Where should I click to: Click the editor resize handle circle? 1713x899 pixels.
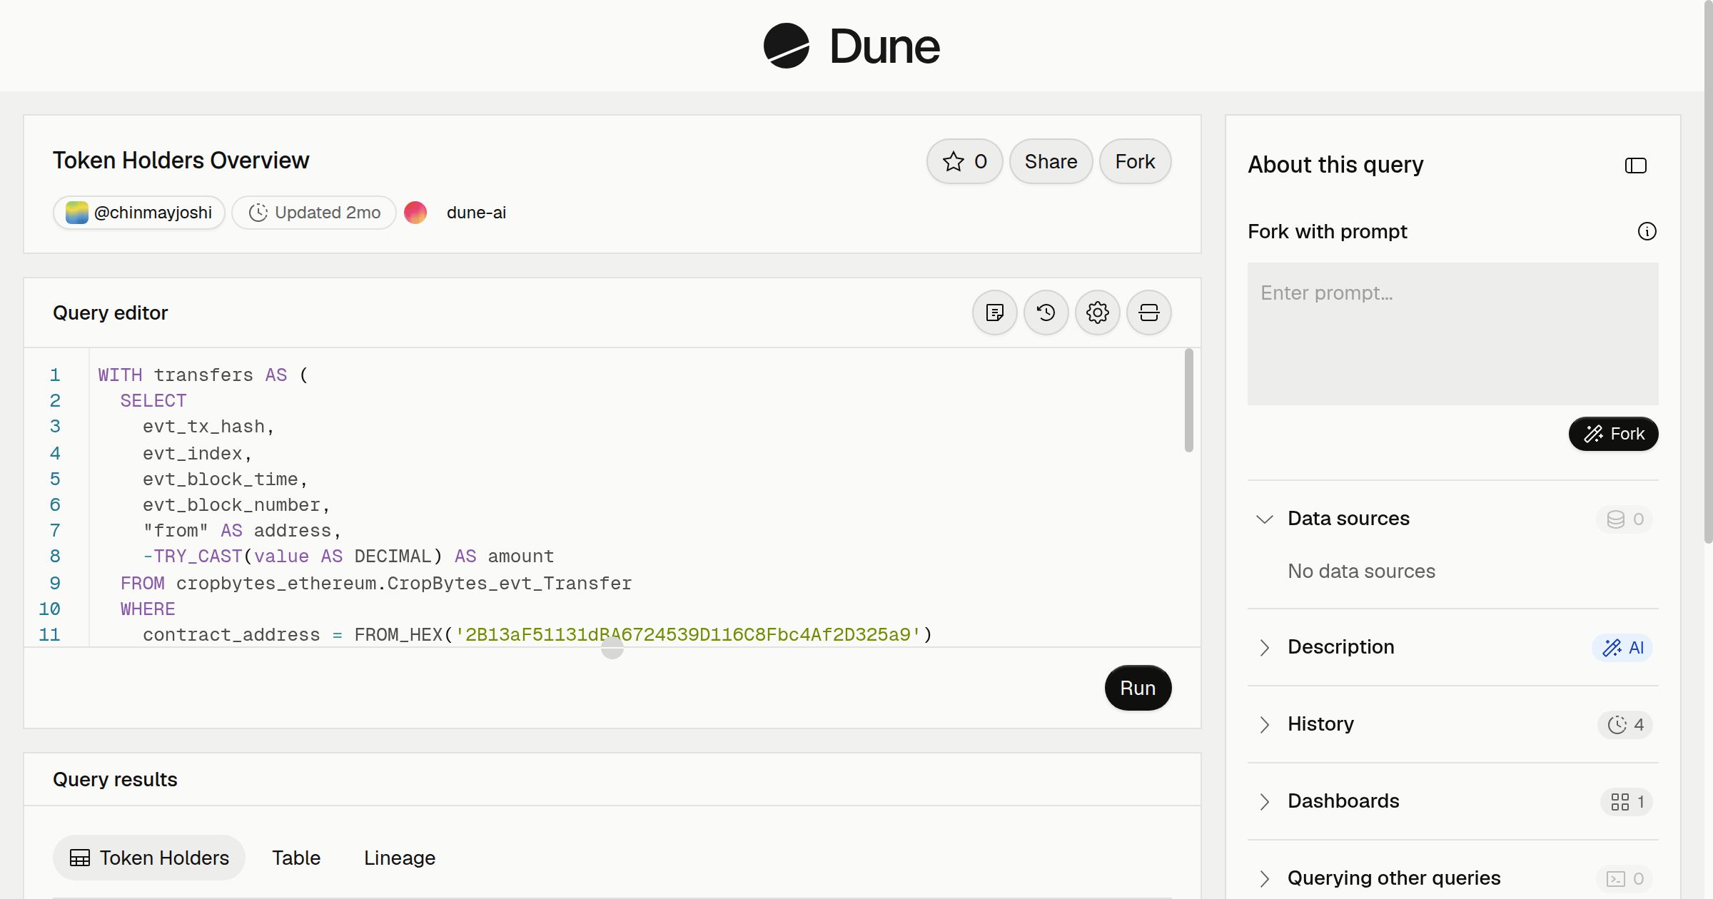[x=612, y=648]
